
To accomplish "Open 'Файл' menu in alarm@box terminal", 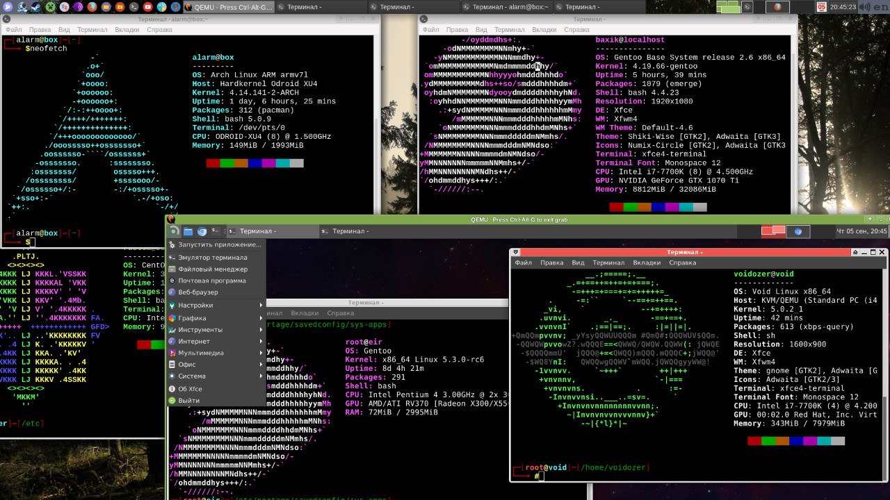I will pos(14,30).
